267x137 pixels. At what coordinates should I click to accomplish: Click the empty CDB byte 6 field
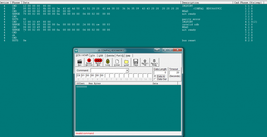pyautogui.click(x=107, y=75)
